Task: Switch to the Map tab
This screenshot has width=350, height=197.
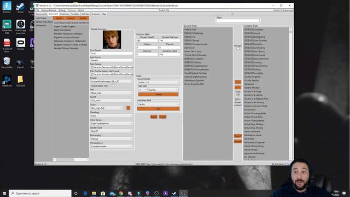Action: tap(104, 14)
